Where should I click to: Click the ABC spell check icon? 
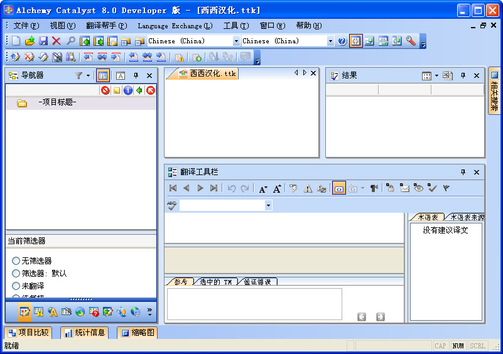171,205
